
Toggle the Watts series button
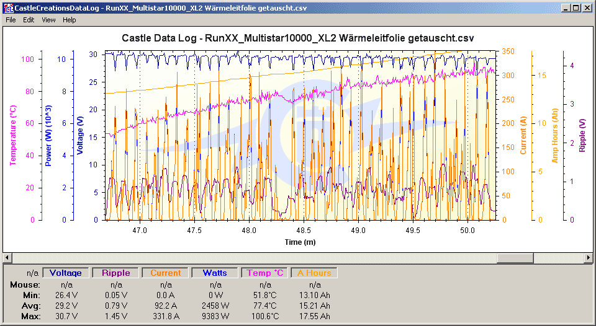pyautogui.click(x=215, y=273)
